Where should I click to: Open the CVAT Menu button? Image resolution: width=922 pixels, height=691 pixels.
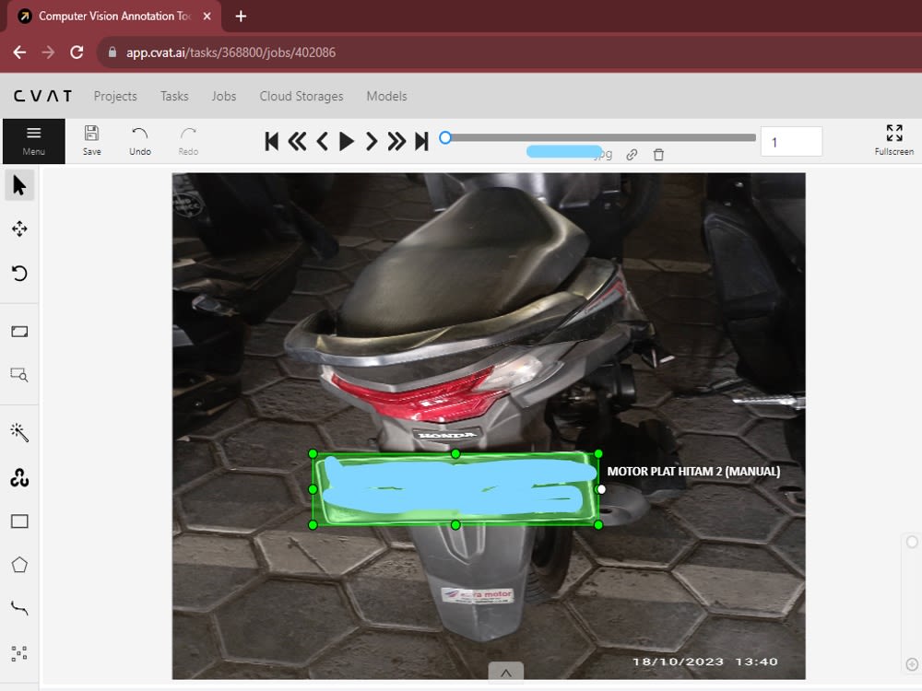33,141
